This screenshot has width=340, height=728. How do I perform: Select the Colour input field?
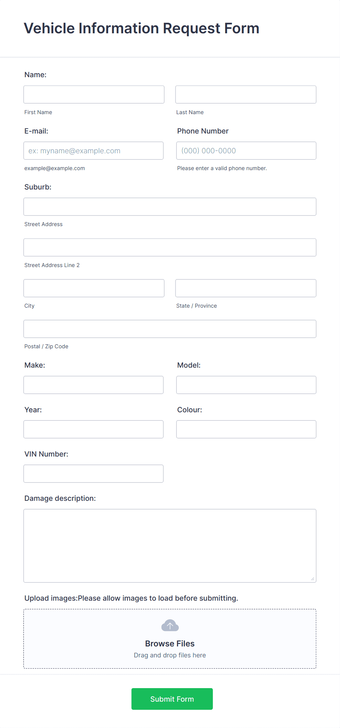(246, 429)
